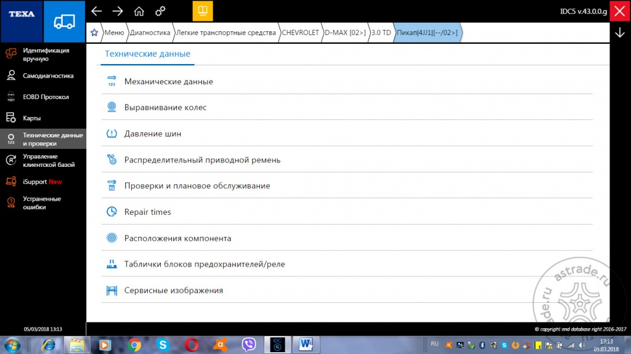Select the light vehicles truck icon
631x354 pixels.
pyautogui.click(x=64, y=21)
